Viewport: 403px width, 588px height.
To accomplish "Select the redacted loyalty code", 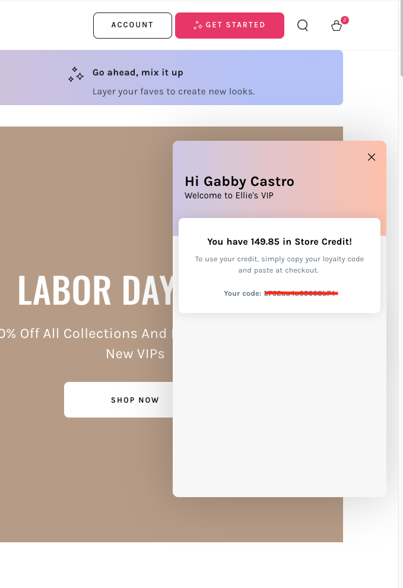I will point(301,293).
